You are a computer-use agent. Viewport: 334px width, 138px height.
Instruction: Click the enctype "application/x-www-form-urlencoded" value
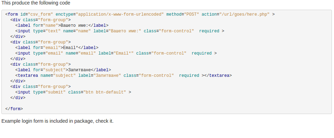point(120,14)
